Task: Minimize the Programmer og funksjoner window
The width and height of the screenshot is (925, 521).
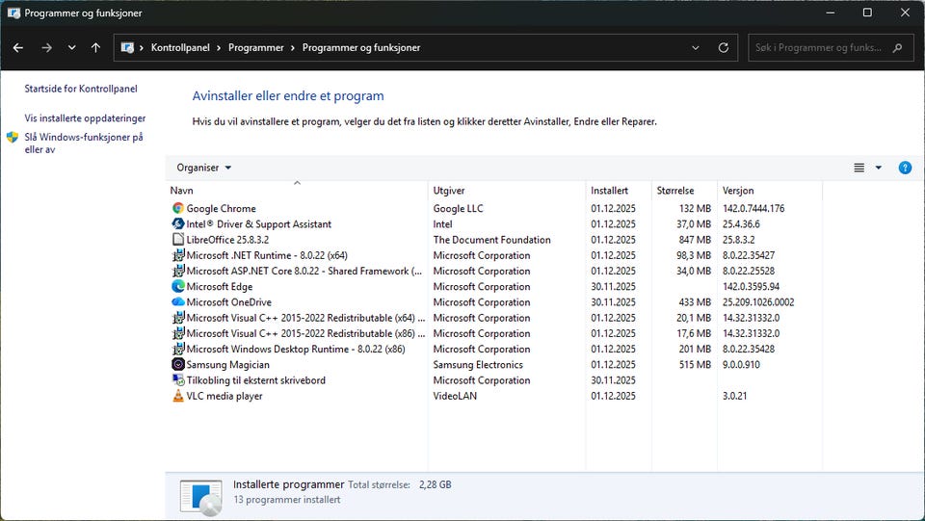Action: point(830,13)
